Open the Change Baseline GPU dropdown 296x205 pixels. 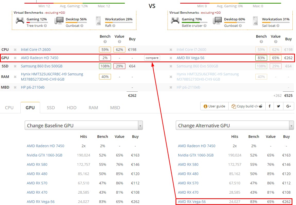pos(84,125)
